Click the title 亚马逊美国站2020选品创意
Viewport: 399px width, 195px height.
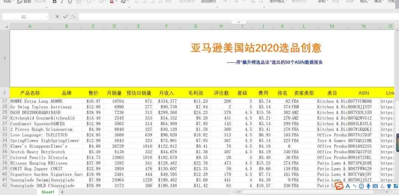[x=256, y=48]
